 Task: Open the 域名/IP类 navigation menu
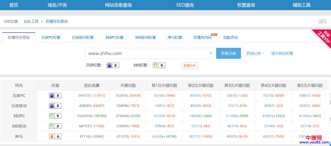57,5
